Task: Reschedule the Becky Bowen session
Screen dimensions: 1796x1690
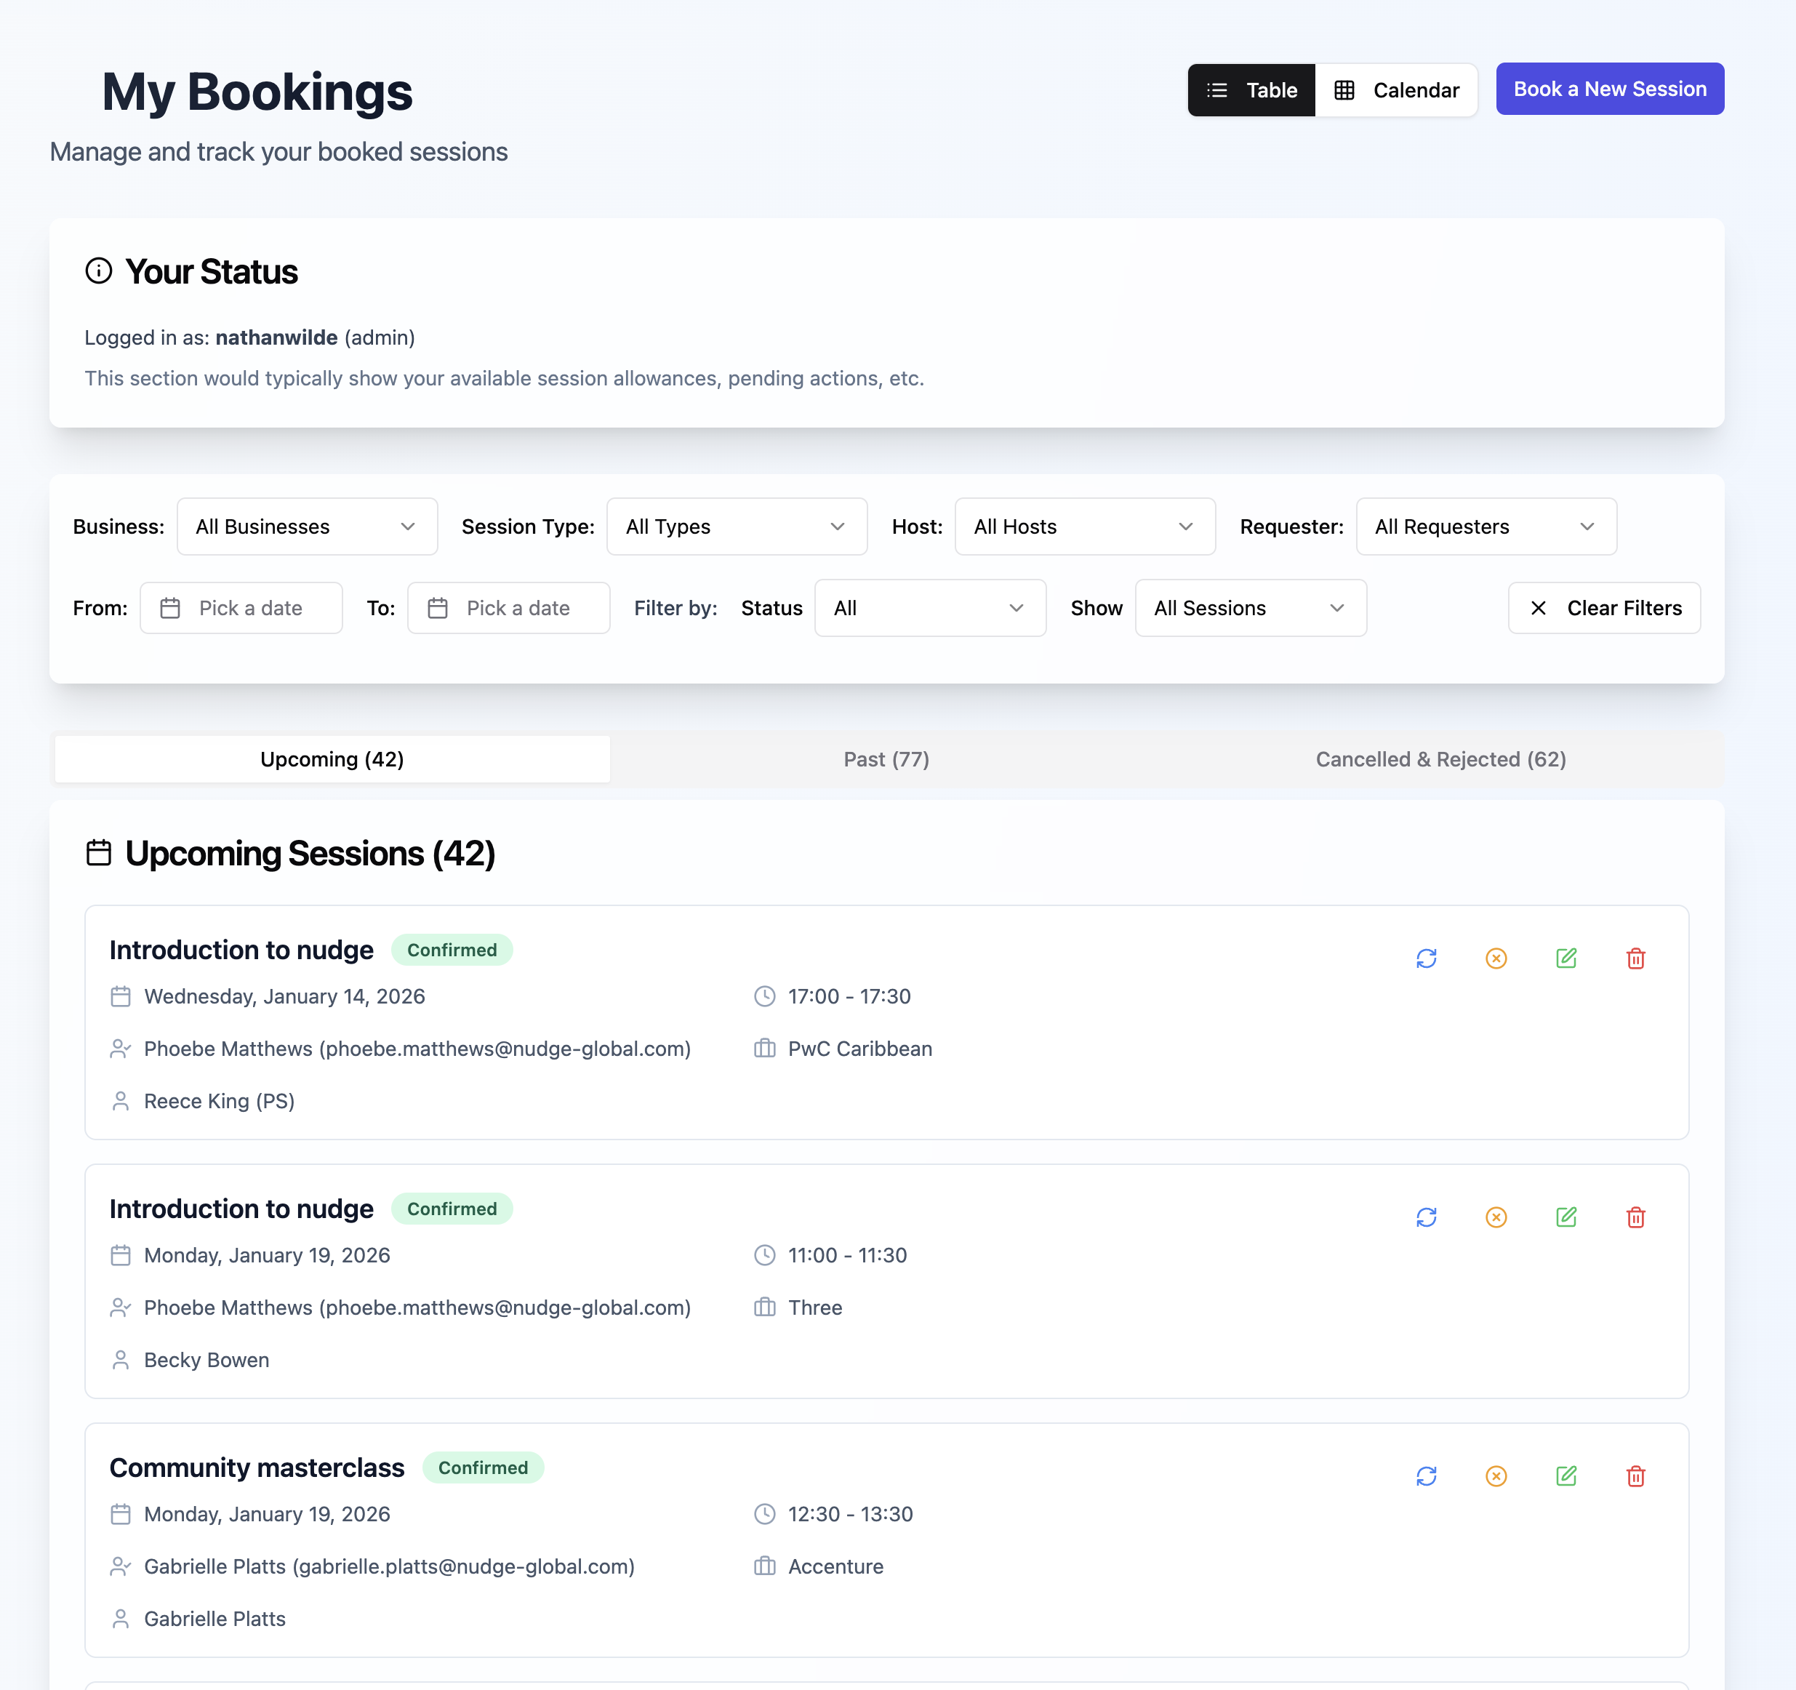Action: click(x=1427, y=1217)
